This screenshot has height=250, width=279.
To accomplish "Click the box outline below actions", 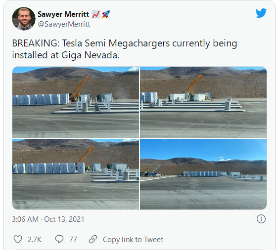I will (139, 250).
